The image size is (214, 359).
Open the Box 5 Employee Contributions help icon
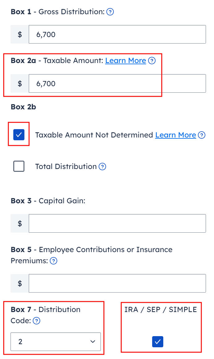pos(53,261)
